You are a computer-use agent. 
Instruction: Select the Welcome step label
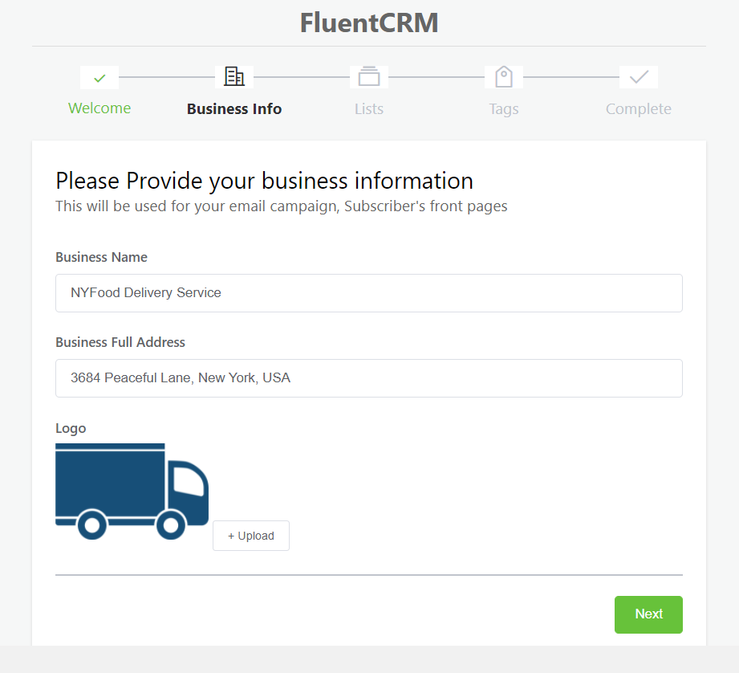[x=99, y=108]
